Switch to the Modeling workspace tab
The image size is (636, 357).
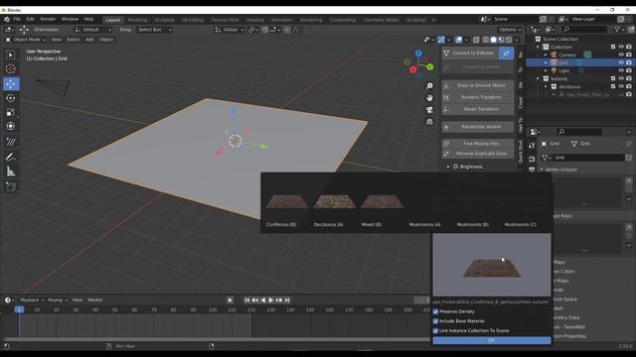(x=137, y=20)
